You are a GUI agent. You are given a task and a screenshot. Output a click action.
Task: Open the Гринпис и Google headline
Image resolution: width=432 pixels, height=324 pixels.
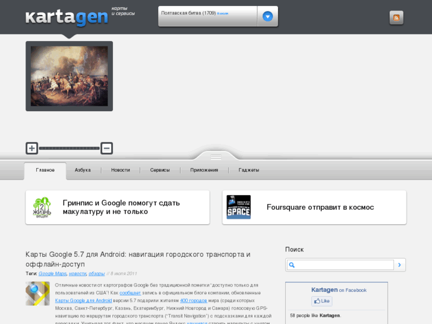(121, 207)
